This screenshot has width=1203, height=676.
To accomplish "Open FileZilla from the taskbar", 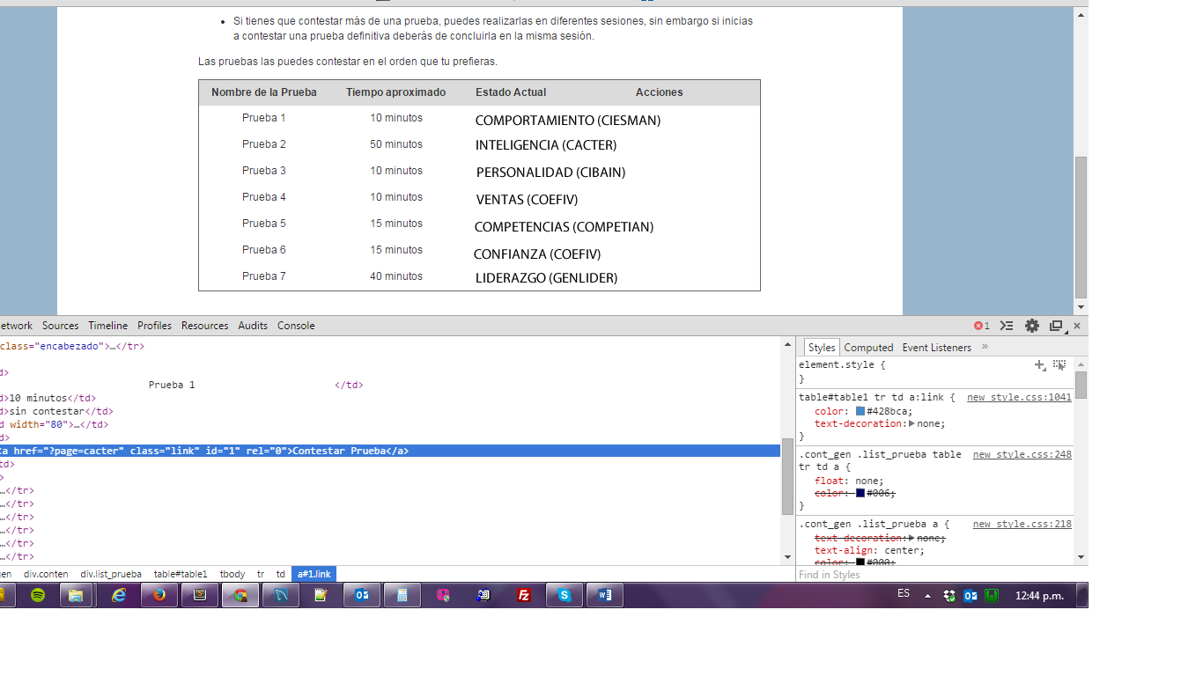I will pyautogui.click(x=524, y=595).
